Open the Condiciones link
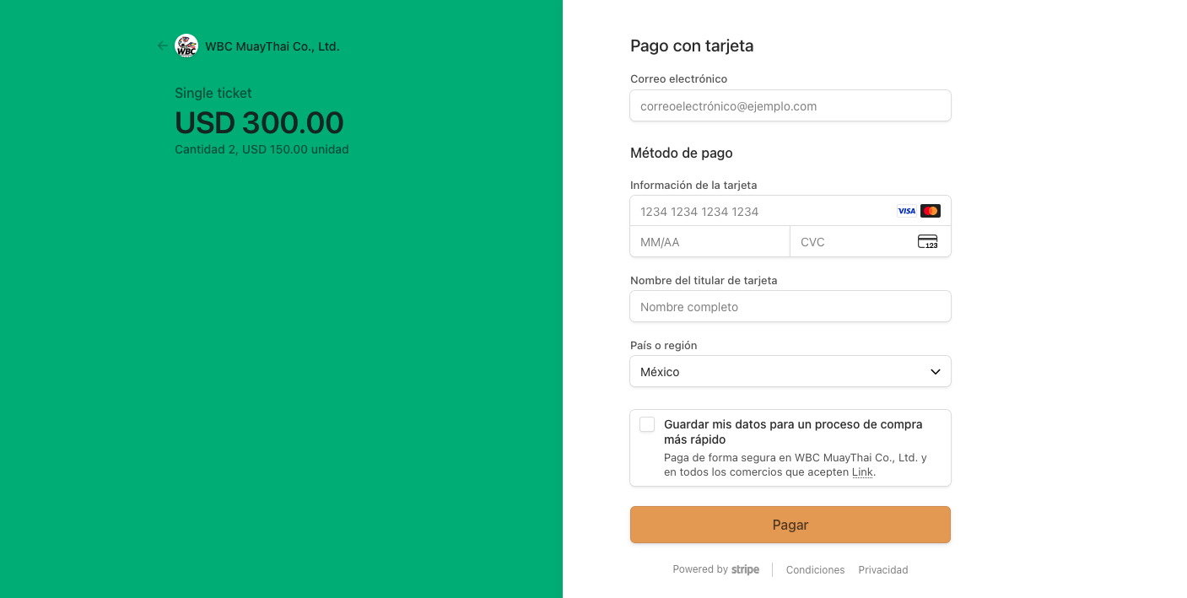1187x598 pixels. pyautogui.click(x=815, y=570)
